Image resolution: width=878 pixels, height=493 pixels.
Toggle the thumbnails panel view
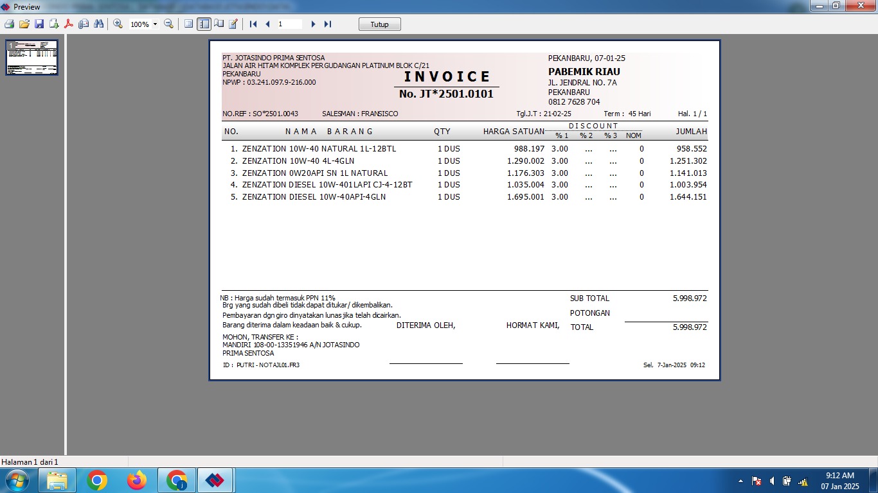click(204, 24)
